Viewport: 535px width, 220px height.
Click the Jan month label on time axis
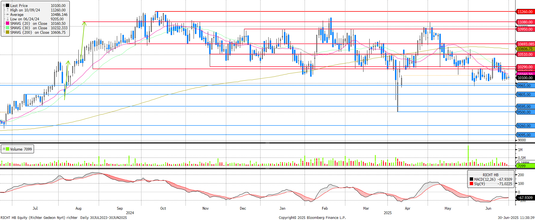tap(283, 208)
